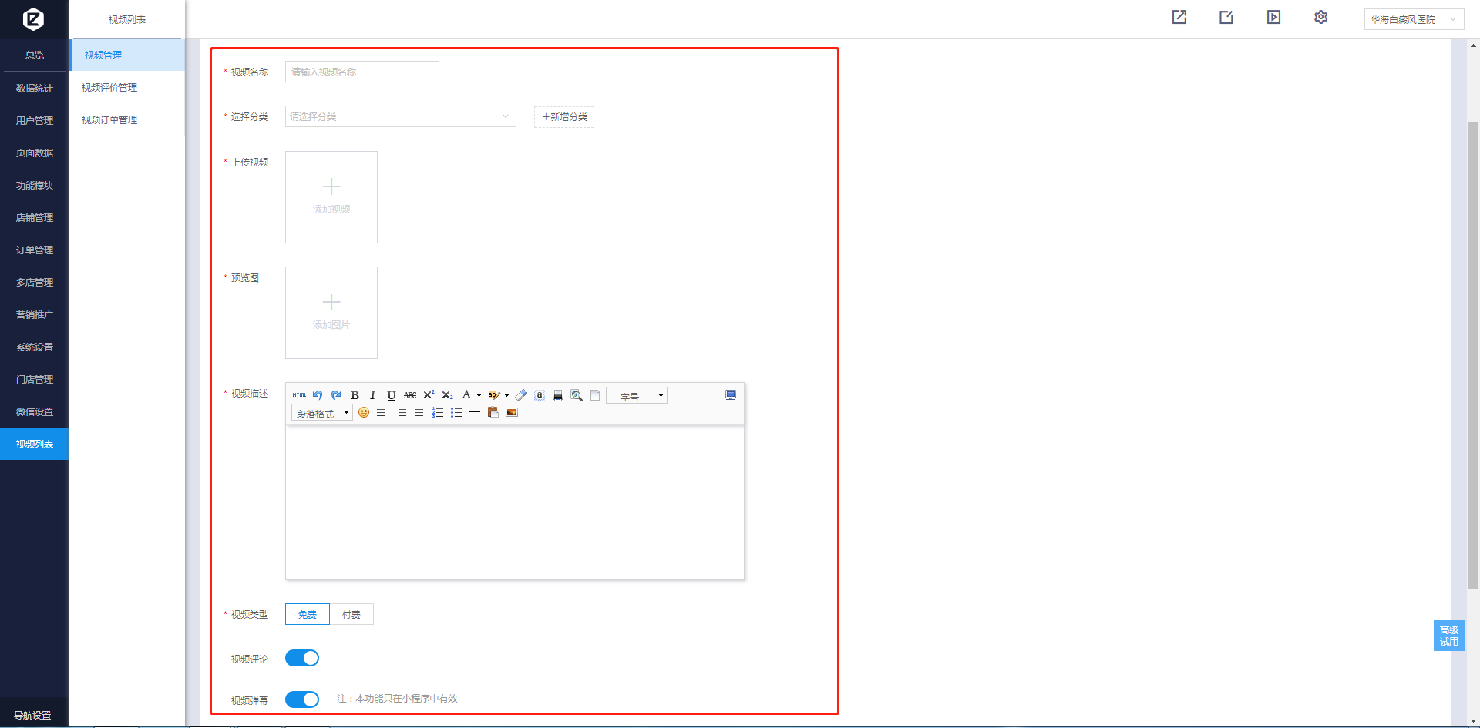
Task: Go to 订单管理 in the left sidebar
Action: [x=35, y=250]
